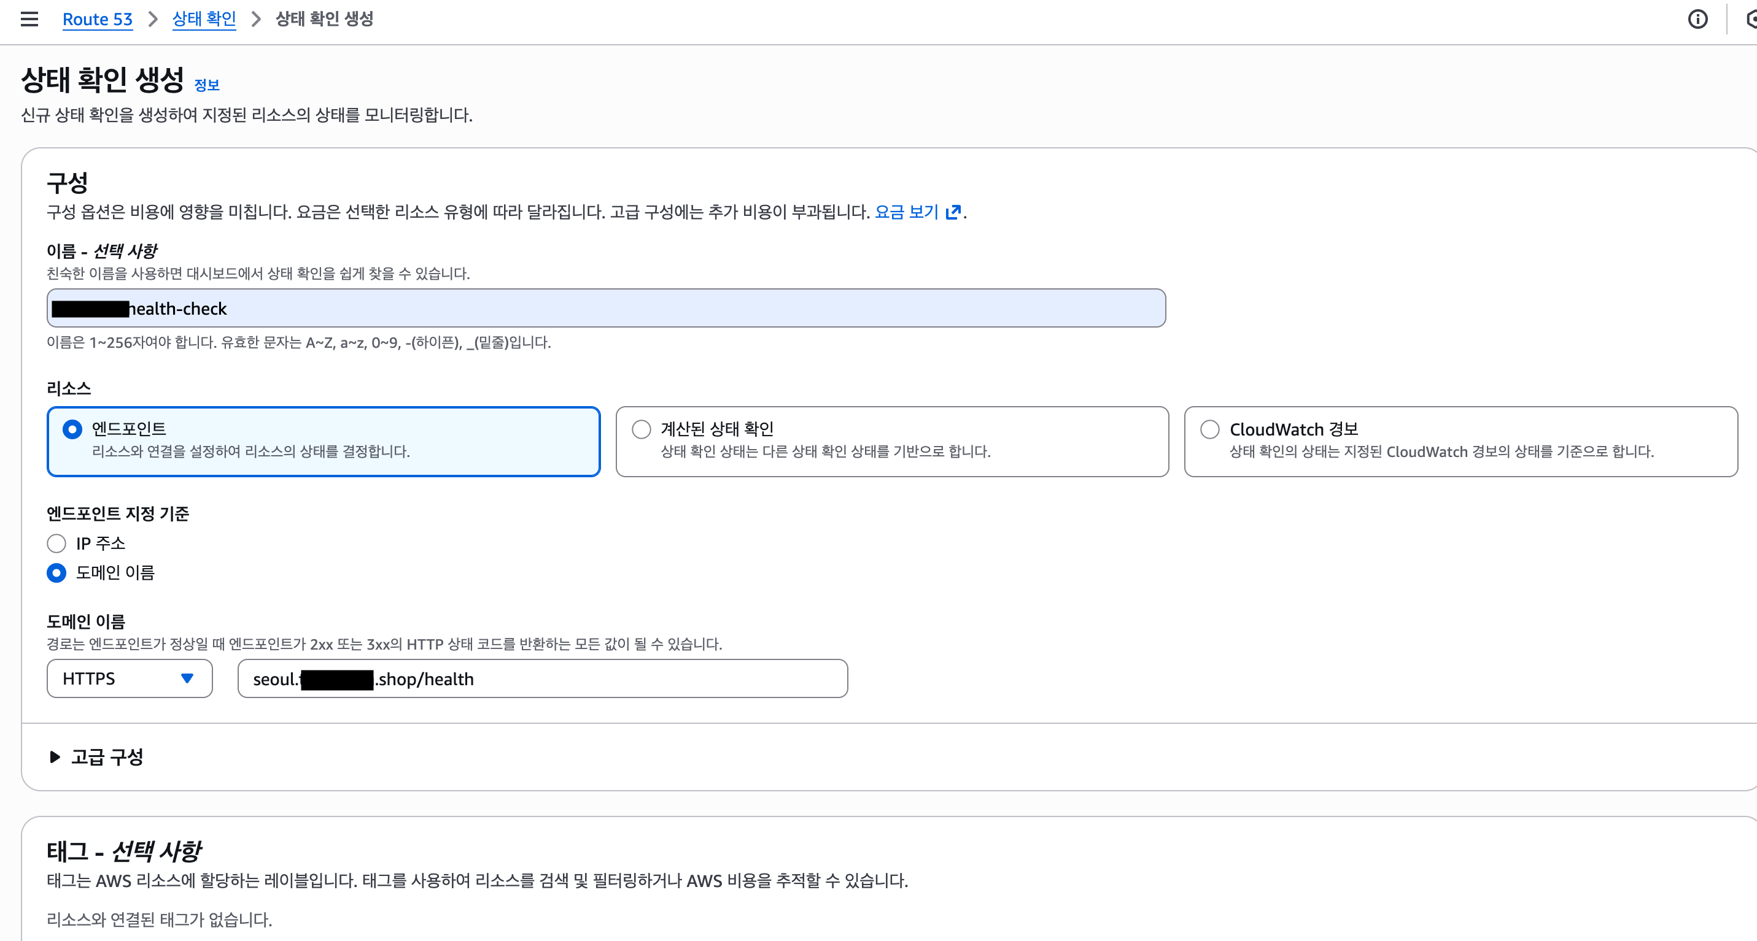1757x941 pixels.
Task: Click the health-check name input field
Action: pos(606,308)
